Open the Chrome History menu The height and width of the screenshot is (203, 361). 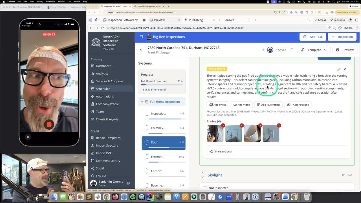pos(39,2)
